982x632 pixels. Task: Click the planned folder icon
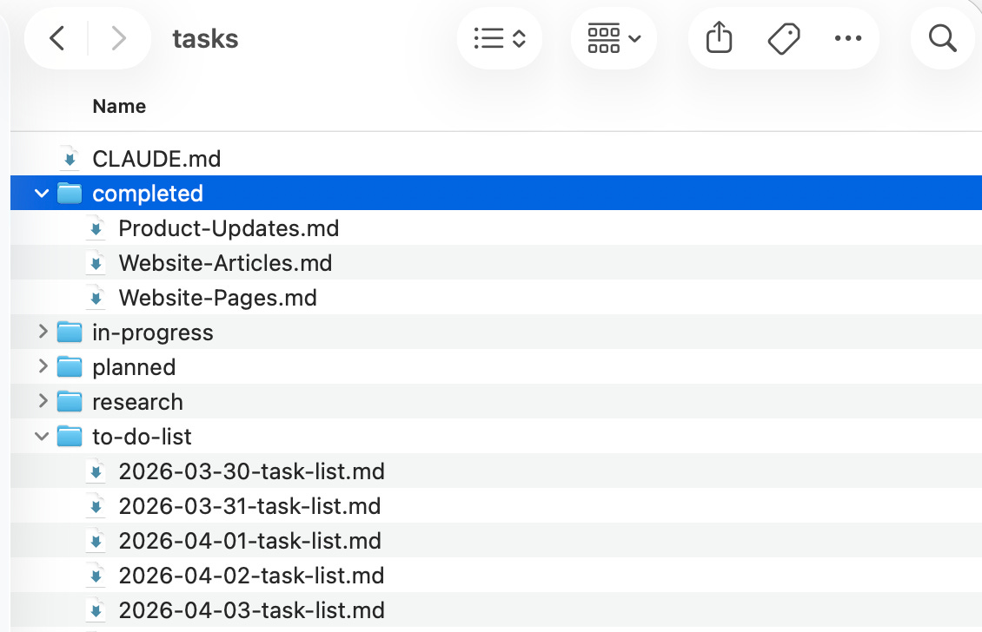point(70,367)
